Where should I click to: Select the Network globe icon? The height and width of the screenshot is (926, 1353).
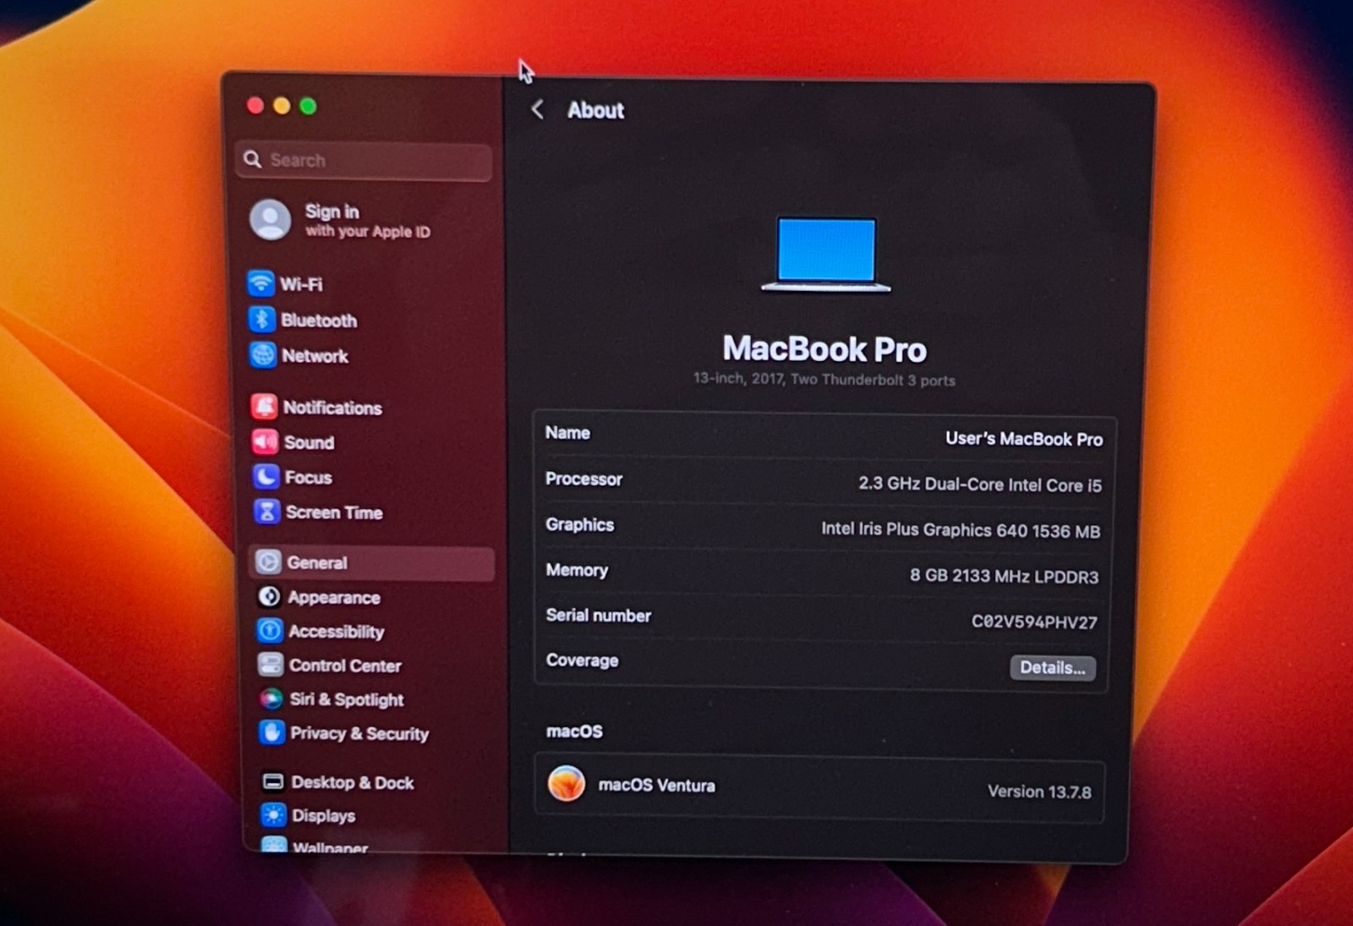coord(263,354)
